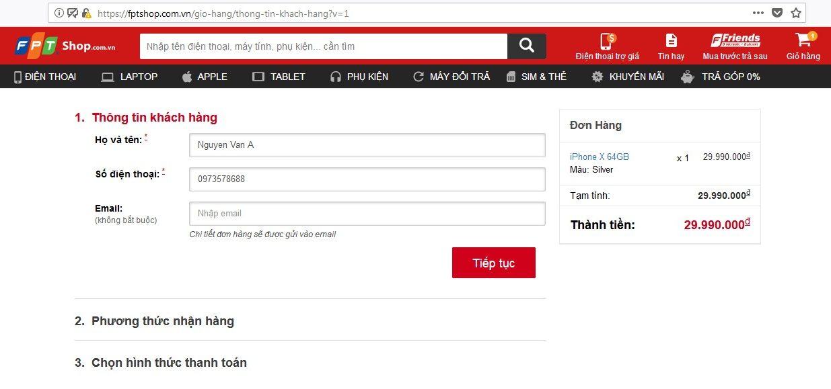Image resolution: width=831 pixels, height=389 pixels.
Task: Select the PHỤ KIỆN menu item
Action: 359,77
